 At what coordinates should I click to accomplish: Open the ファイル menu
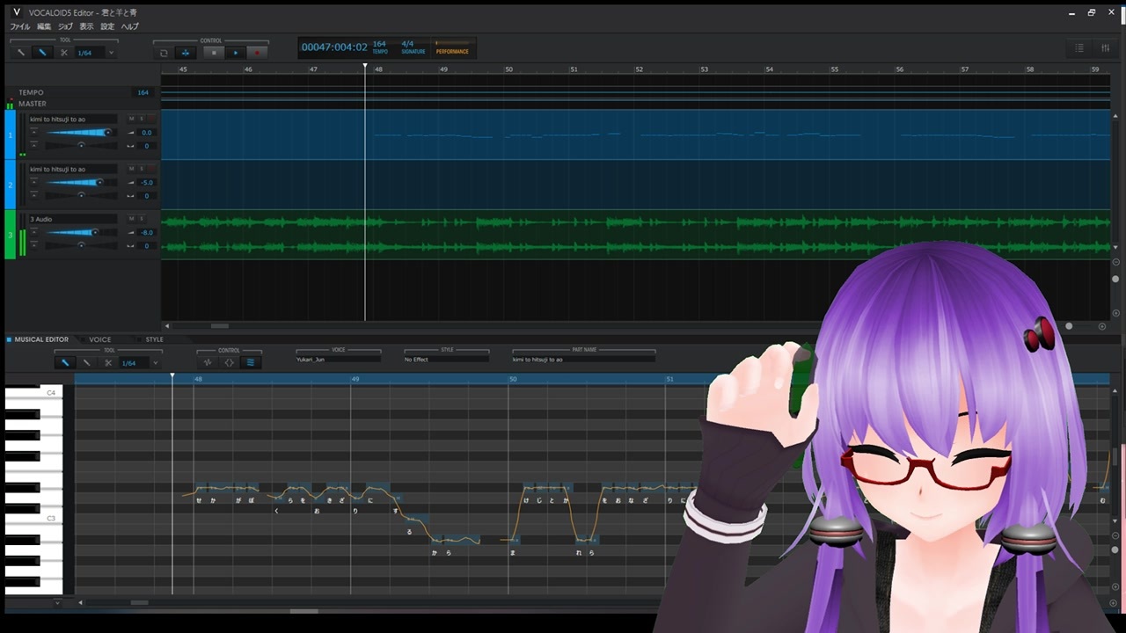click(19, 27)
